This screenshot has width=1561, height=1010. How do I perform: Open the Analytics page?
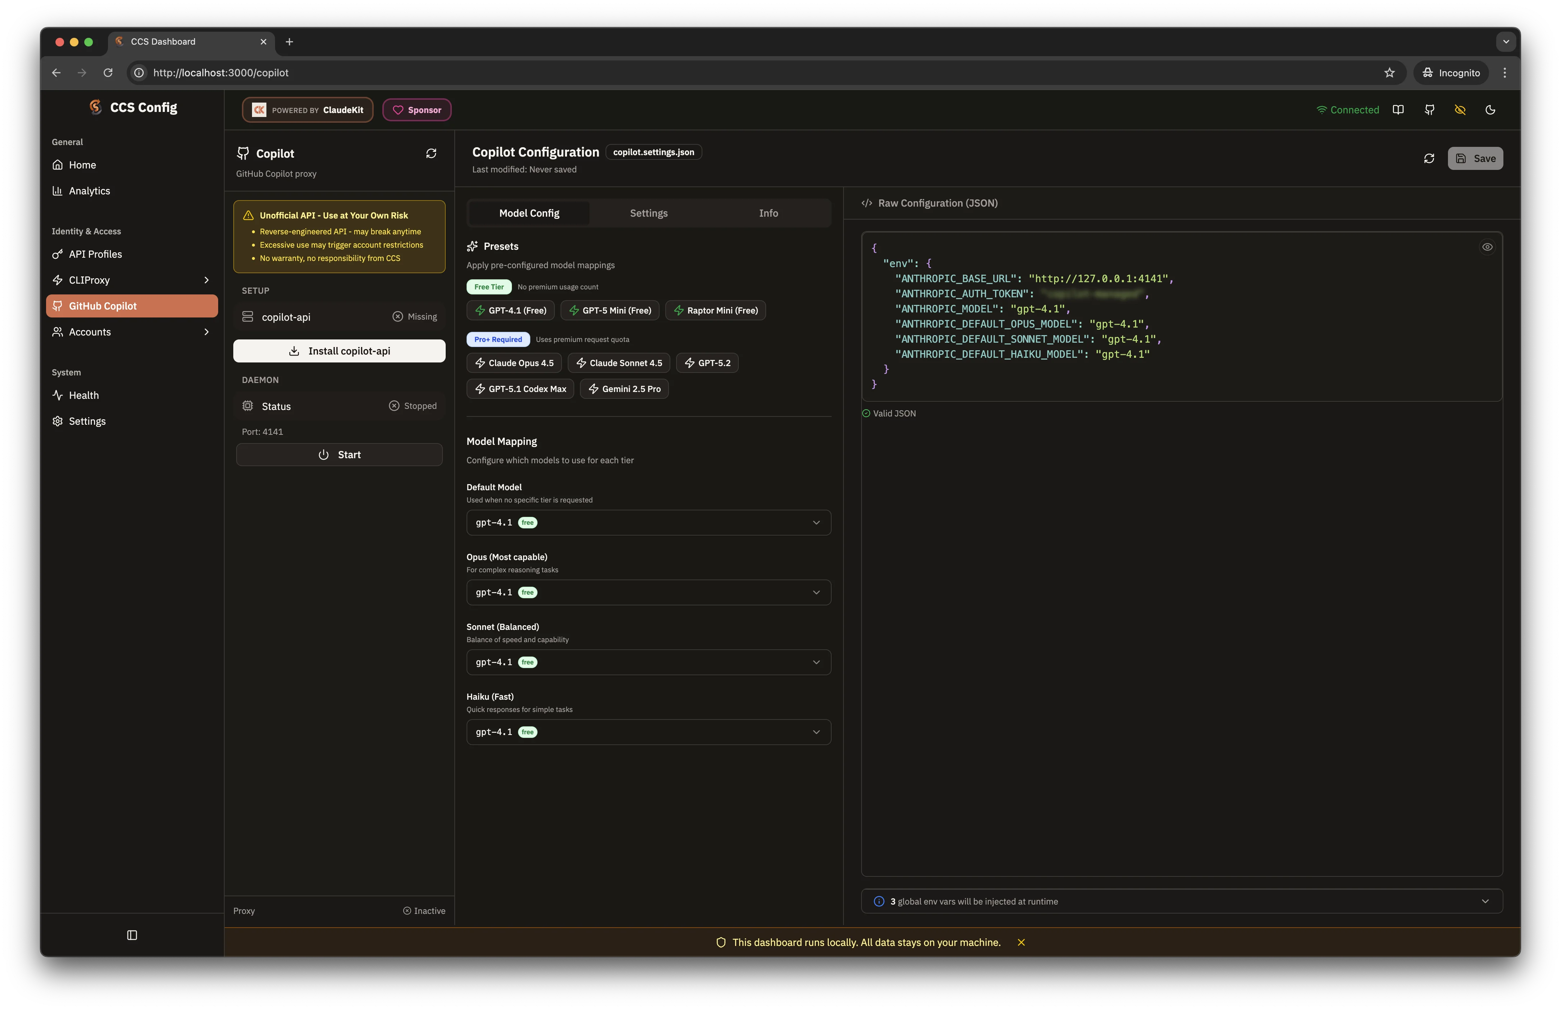pyautogui.click(x=89, y=191)
